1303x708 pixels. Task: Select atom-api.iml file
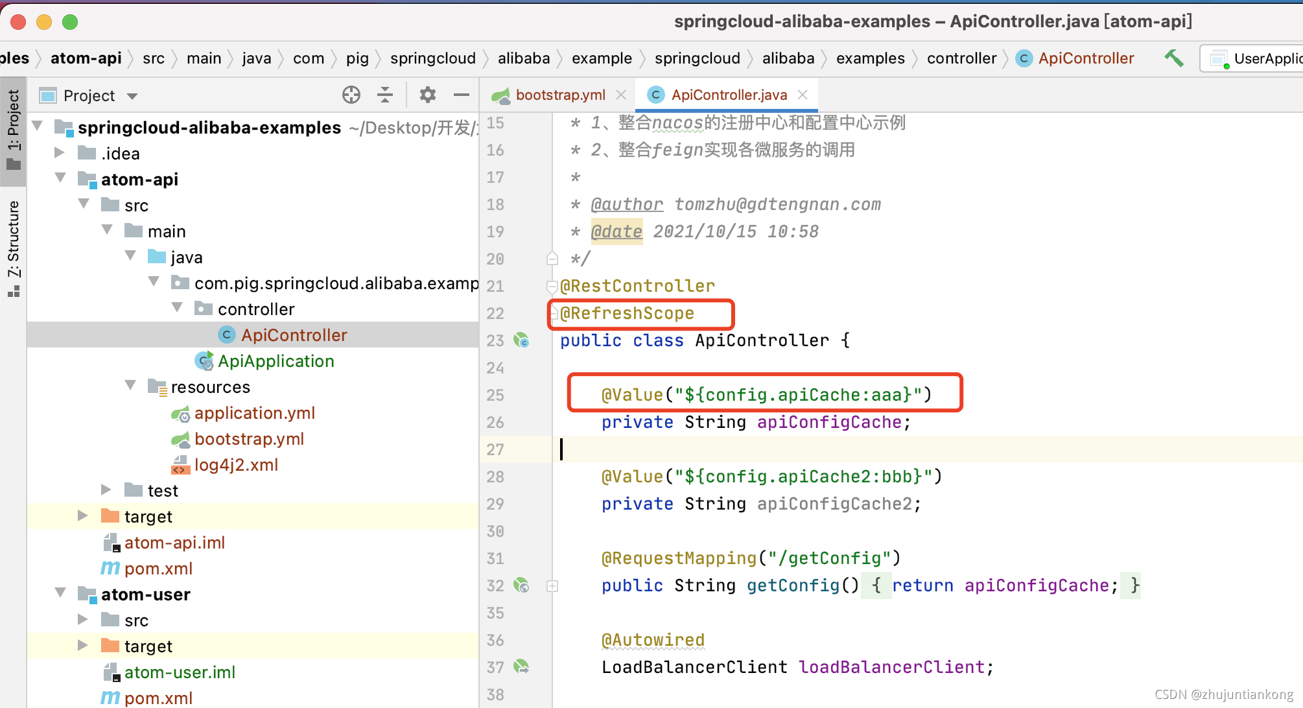[x=174, y=543]
